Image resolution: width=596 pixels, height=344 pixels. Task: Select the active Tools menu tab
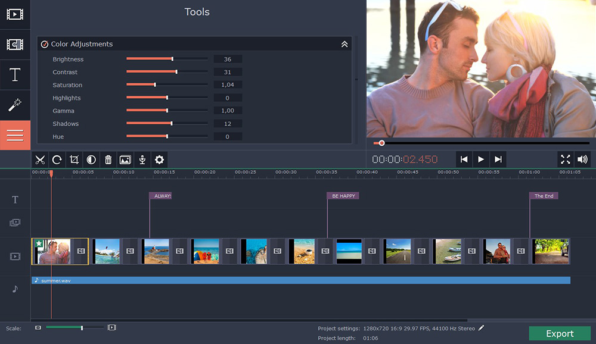(x=15, y=135)
